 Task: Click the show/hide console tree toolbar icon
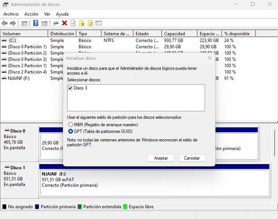pos(24,23)
